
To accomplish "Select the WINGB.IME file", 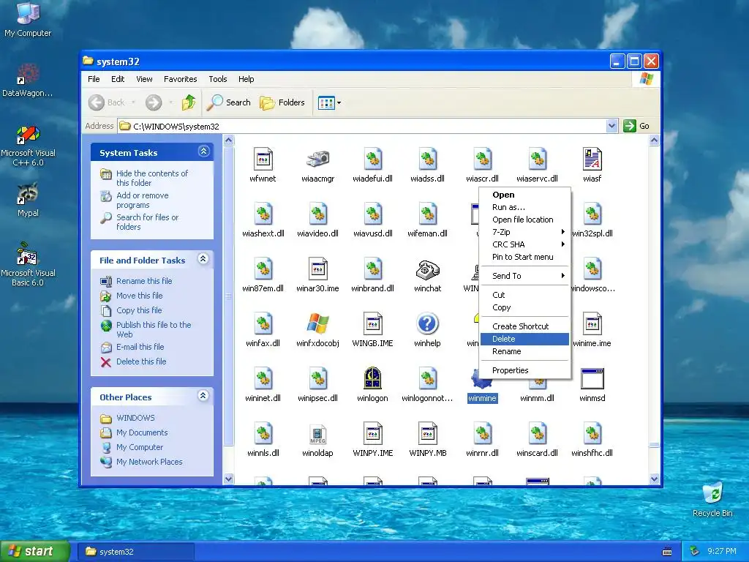I will point(372,330).
